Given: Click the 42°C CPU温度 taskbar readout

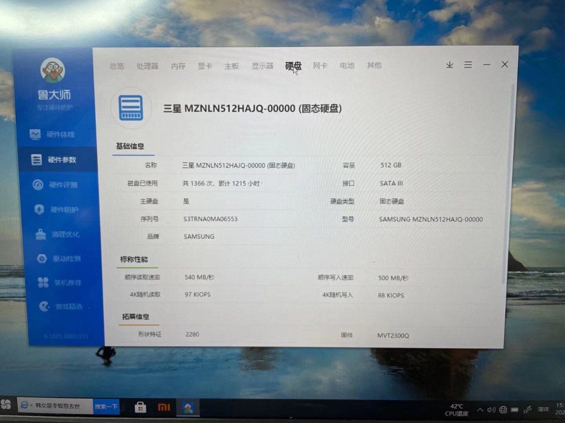Looking at the screenshot, I should pos(457,410).
